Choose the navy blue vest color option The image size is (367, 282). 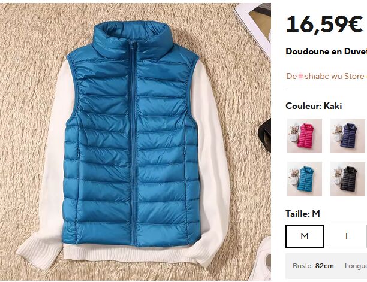[348, 136]
